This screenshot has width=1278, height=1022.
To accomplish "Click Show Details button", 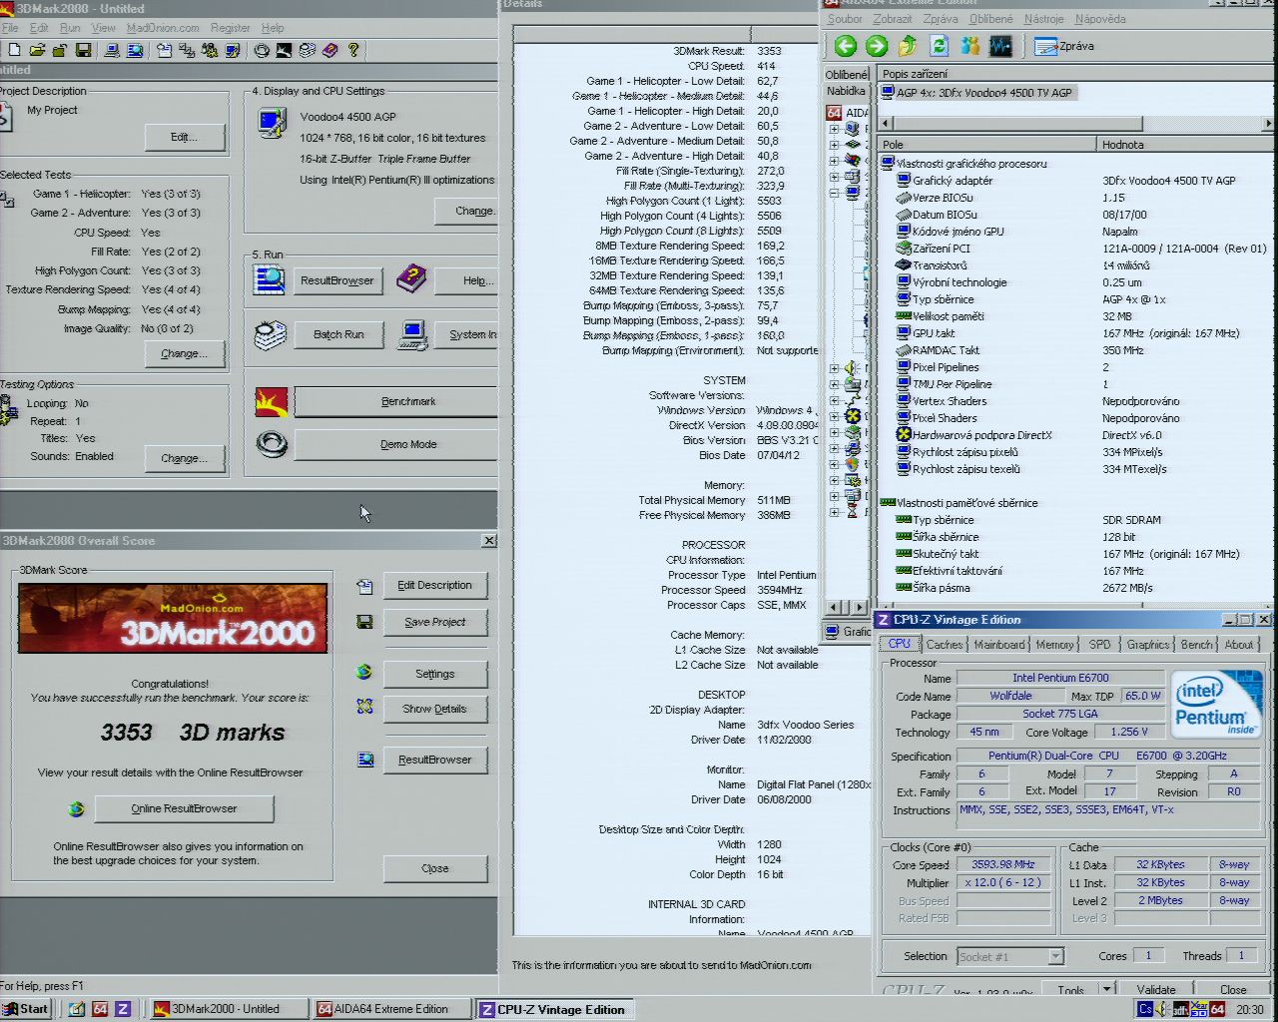I will coord(435,709).
